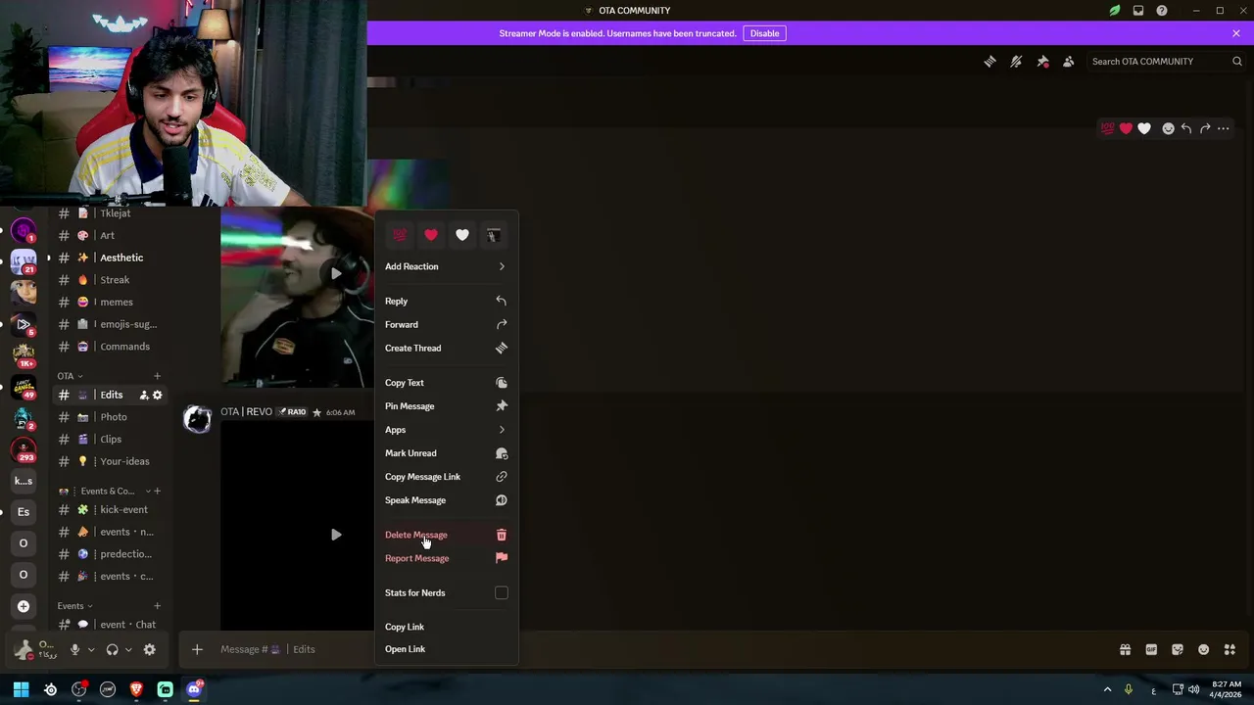The width and height of the screenshot is (1254, 705).
Task: Open the gift icon in message bar
Action: point(1125,649)
